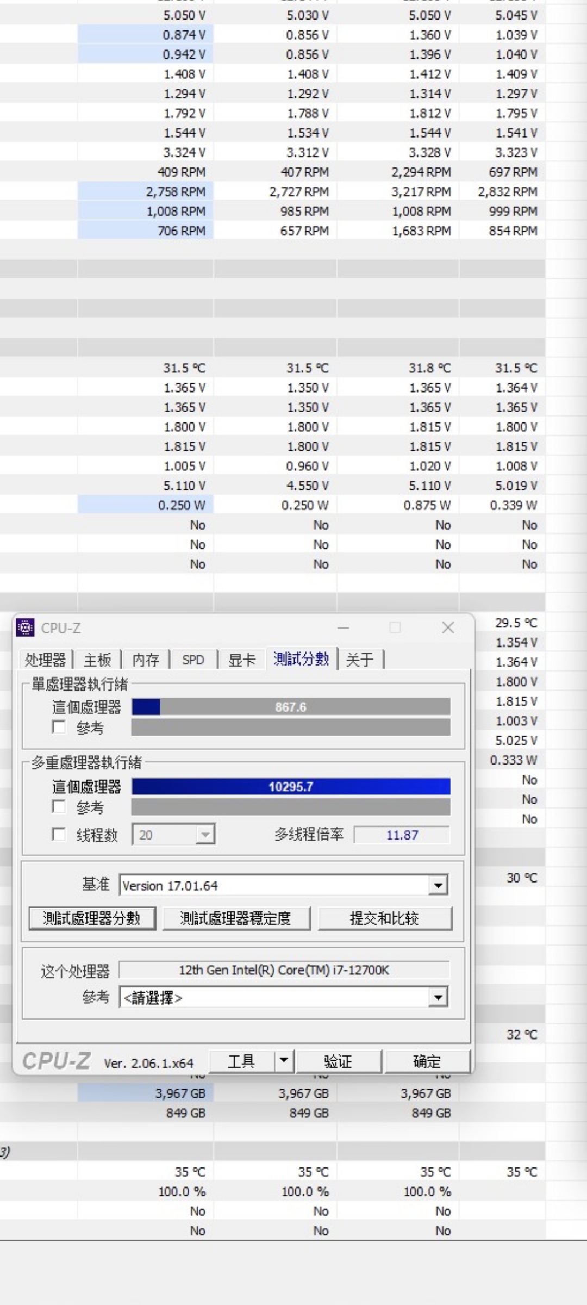Click the 多线程倍率 field showing 11.87

[x=402, y=835]
